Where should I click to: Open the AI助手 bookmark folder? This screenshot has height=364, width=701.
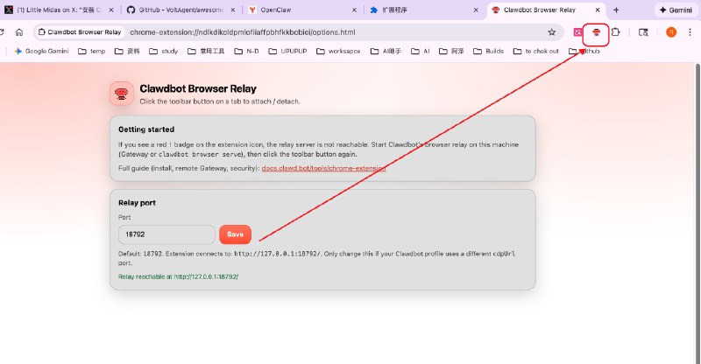[386, 52]
